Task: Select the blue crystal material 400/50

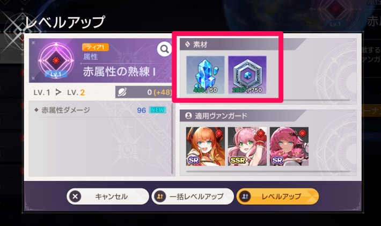Action: coord(206,75)
